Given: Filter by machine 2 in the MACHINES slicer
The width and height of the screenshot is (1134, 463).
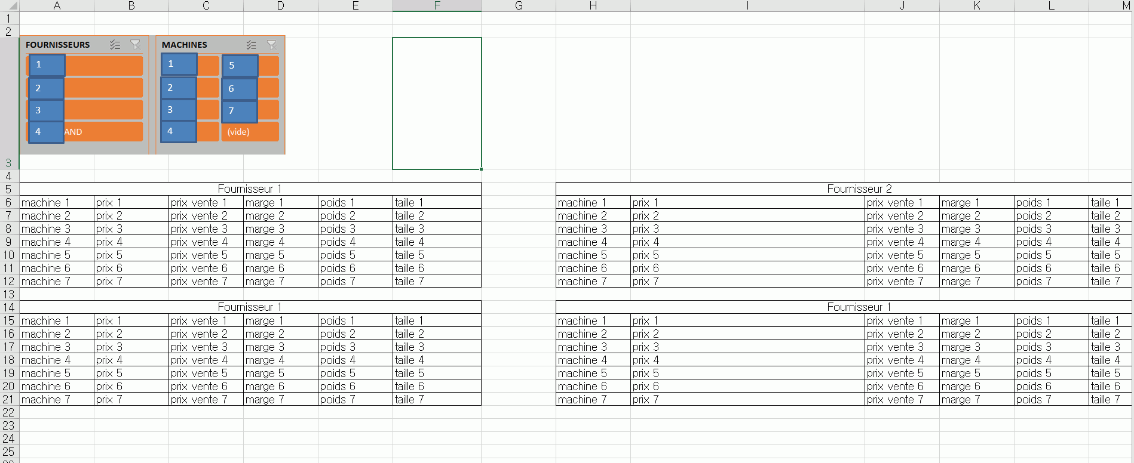Looking at the screenshot, I should (x=190, y=88).
